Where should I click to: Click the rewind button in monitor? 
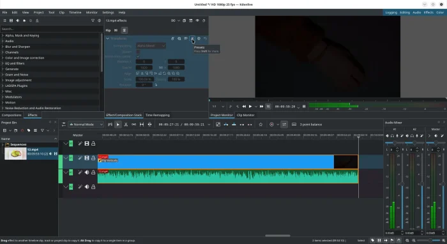(x=244, y=106)
